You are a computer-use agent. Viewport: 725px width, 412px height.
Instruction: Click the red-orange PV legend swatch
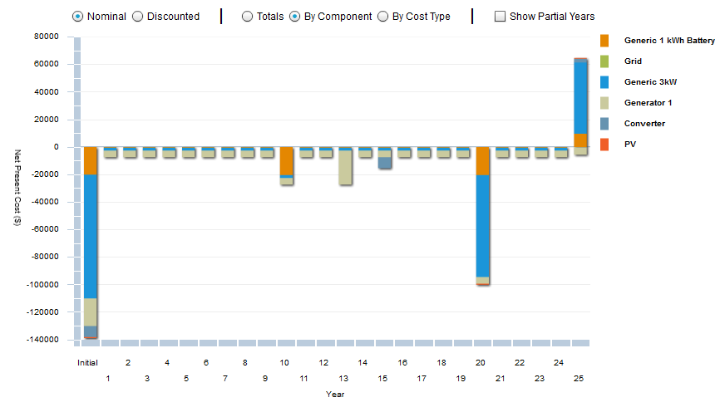click(604, 145)
